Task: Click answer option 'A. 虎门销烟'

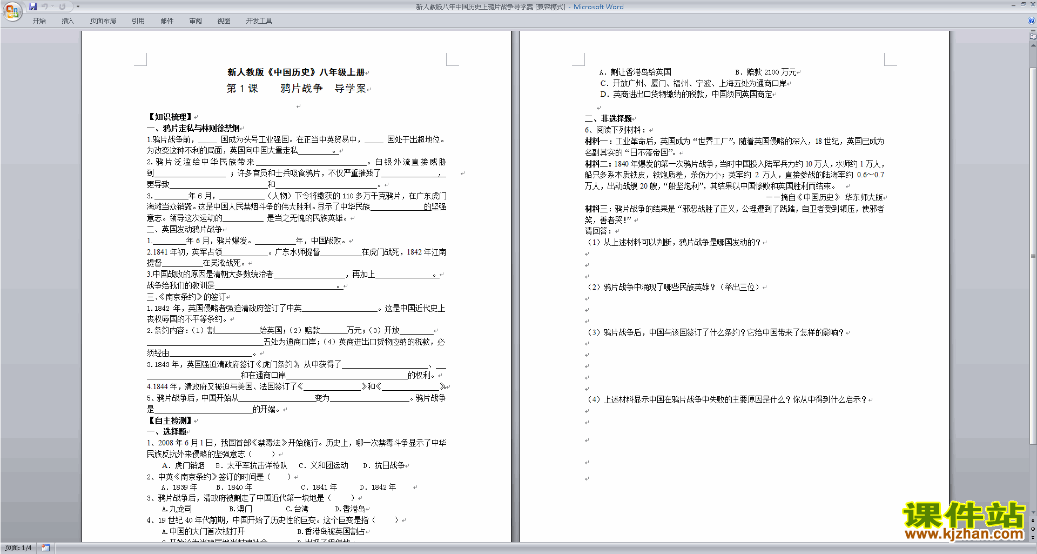Action: click(184, 465)
